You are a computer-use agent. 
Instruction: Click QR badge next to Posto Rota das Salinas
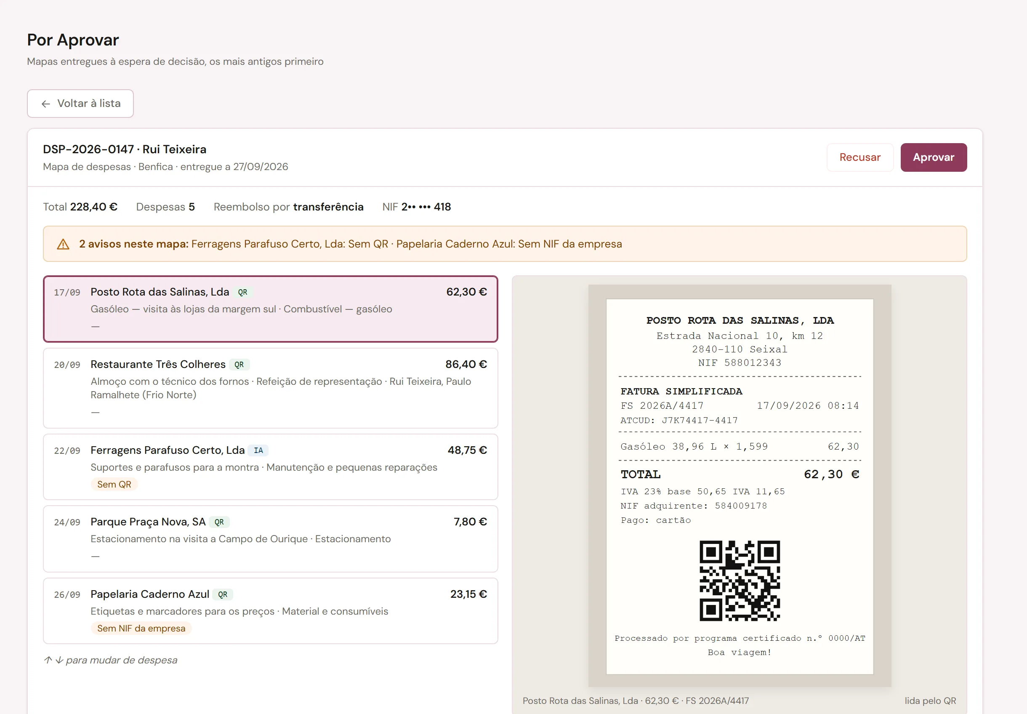(242, 293)
